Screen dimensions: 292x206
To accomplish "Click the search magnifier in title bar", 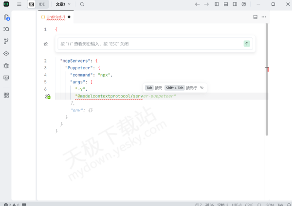I will pos(82,4).
